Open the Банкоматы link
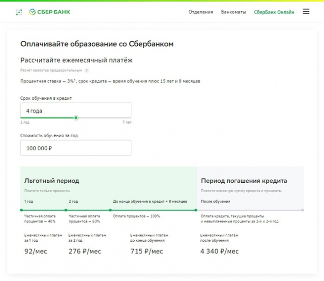The image size is (324, 281). [233, 12]
